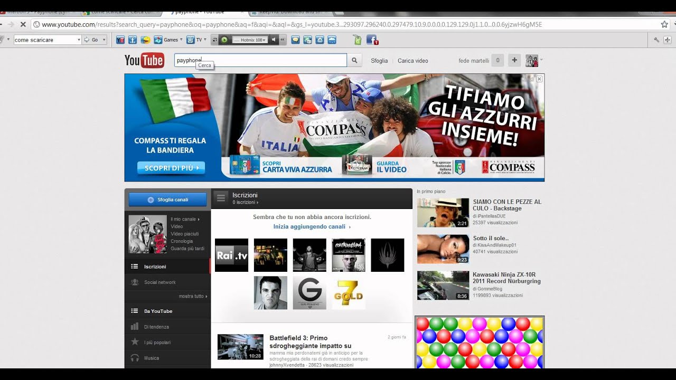Open the Rai.tv channel thumbnail
This screenshot has height=380, width=676.
[x=231, y=255]
